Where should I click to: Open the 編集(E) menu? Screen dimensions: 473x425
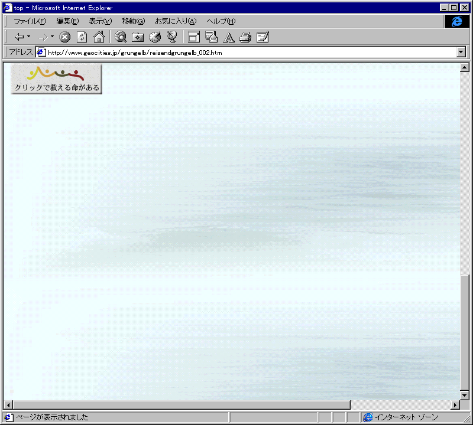coord(67,21)
